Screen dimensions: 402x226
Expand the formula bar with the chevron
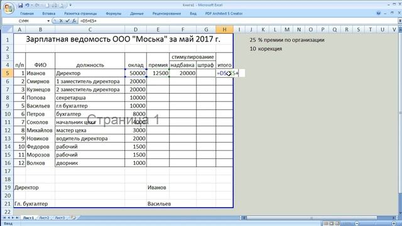click(x=399, y=21)
